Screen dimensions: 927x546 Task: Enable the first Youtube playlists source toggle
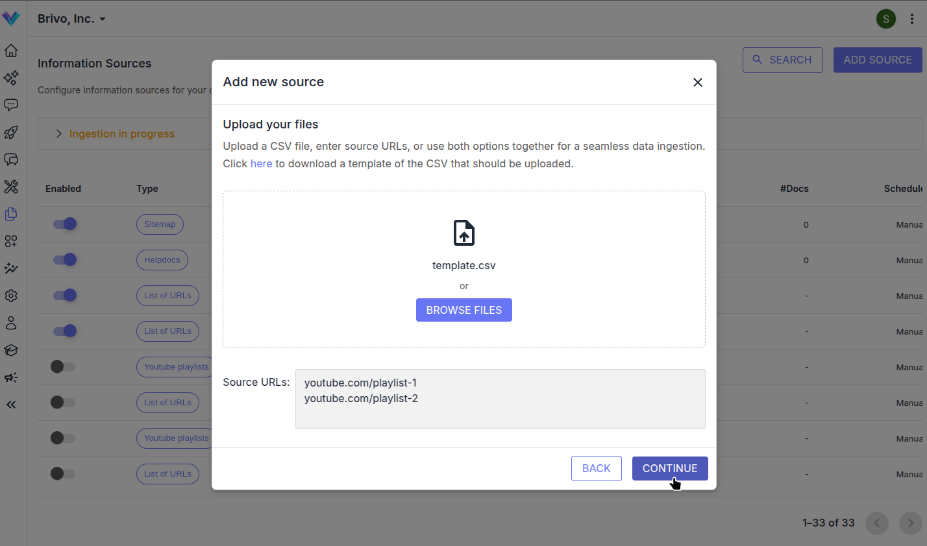(x=62, y=366)
